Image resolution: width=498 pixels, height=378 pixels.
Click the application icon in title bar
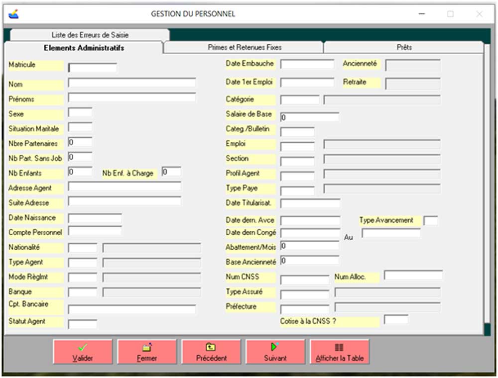(x=14, y=14)
